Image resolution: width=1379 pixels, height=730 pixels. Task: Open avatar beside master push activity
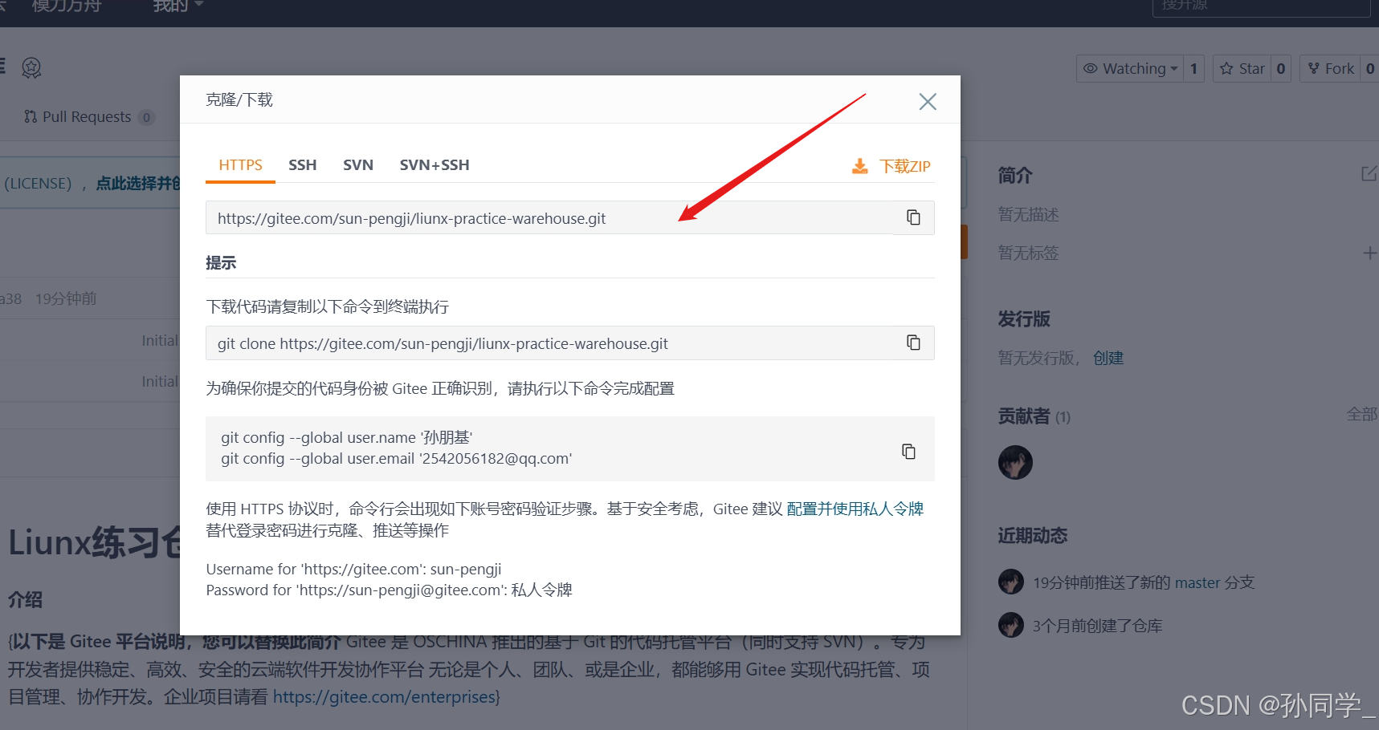(x=1011, y=582)
